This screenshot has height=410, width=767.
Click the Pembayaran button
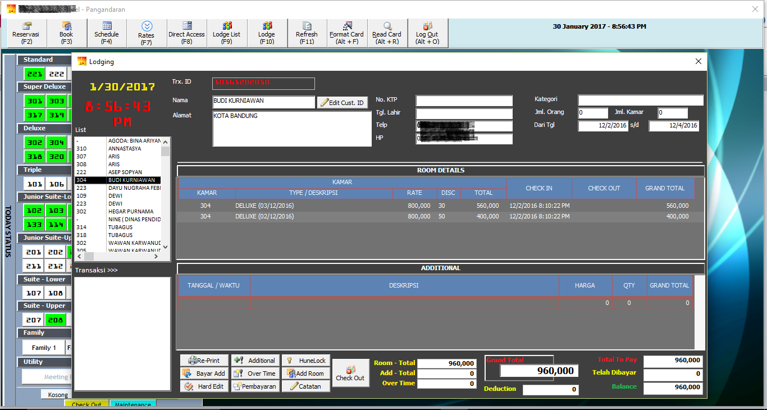coord(255,386)
